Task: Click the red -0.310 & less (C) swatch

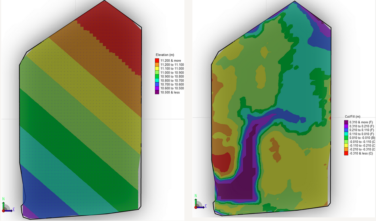Action: tap(346, 153)
